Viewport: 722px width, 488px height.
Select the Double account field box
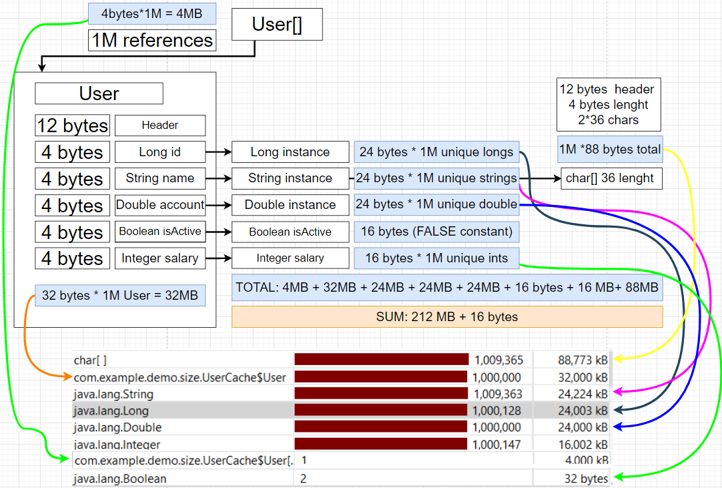[160, 205]
